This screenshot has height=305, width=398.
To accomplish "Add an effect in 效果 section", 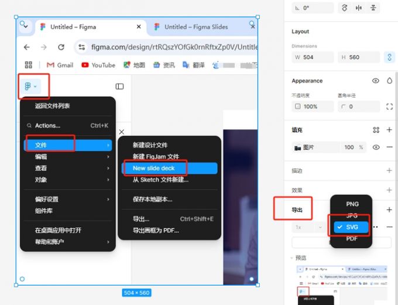I will [389, 190].
